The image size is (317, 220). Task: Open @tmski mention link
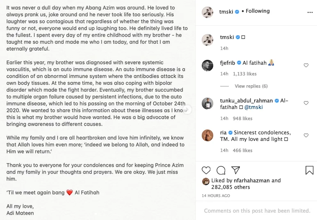(x=253, y=107)
